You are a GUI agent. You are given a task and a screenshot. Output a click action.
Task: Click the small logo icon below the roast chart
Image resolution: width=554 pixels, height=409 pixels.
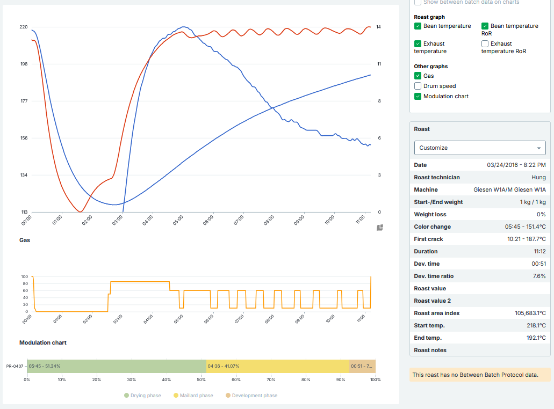pyautogui.click(x=380, y=228)
